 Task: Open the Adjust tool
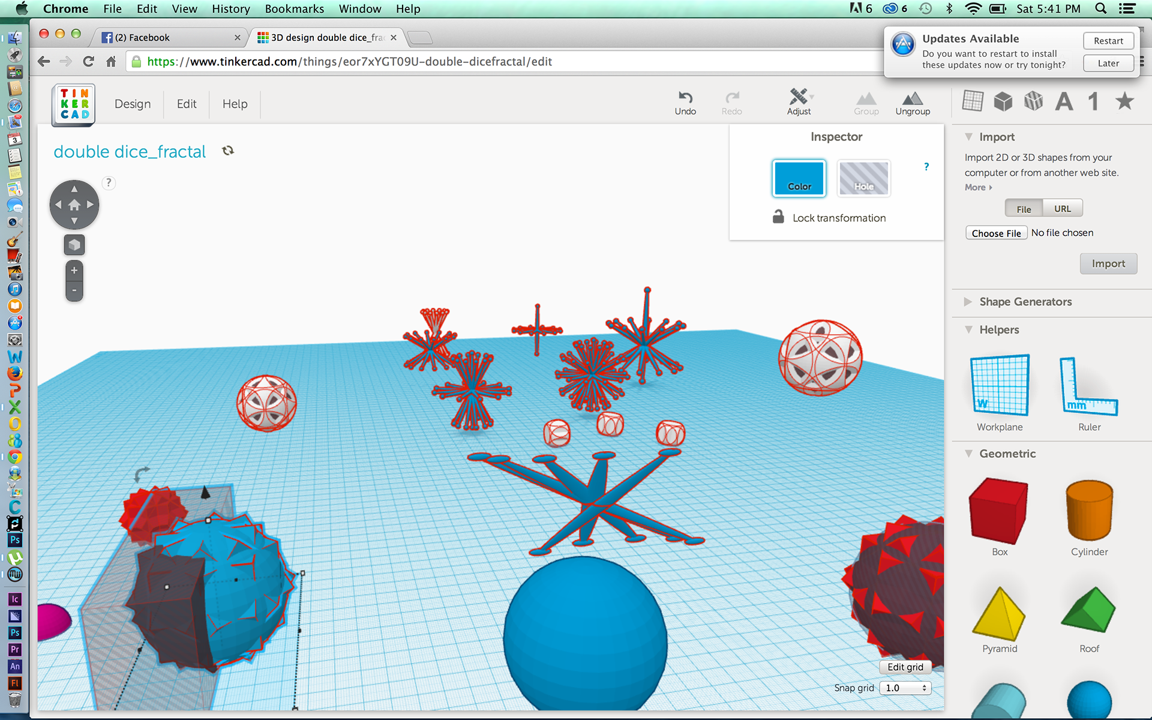tap(799, 102)
